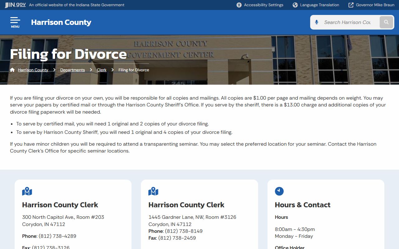This screenshot has height=249, width=399.
Task: Go to Clerk breadcrumb
Action: click(102, 70)
